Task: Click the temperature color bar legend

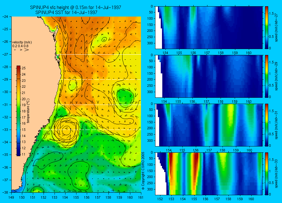Action: tap(18, 111)
